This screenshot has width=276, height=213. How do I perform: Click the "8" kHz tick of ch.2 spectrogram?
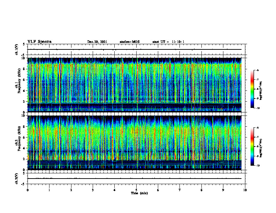(24, 127)
